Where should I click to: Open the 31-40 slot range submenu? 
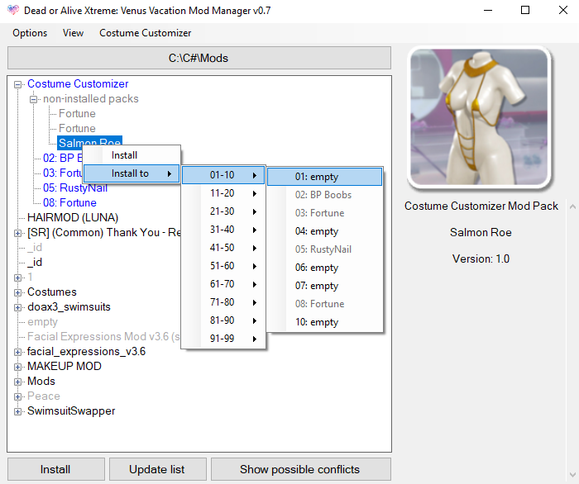pyautogui.click(x=223, y=230)
